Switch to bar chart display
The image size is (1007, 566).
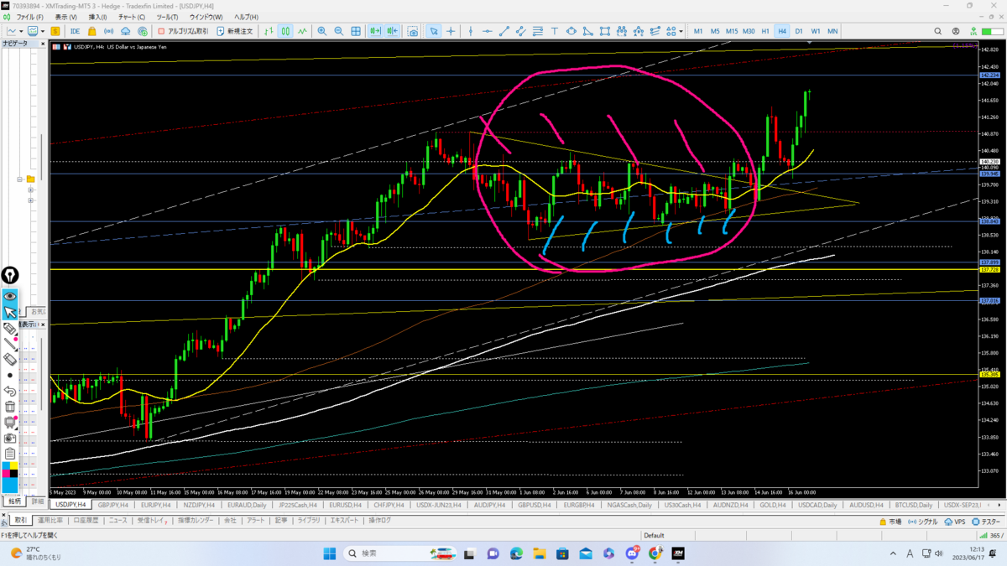269,31
